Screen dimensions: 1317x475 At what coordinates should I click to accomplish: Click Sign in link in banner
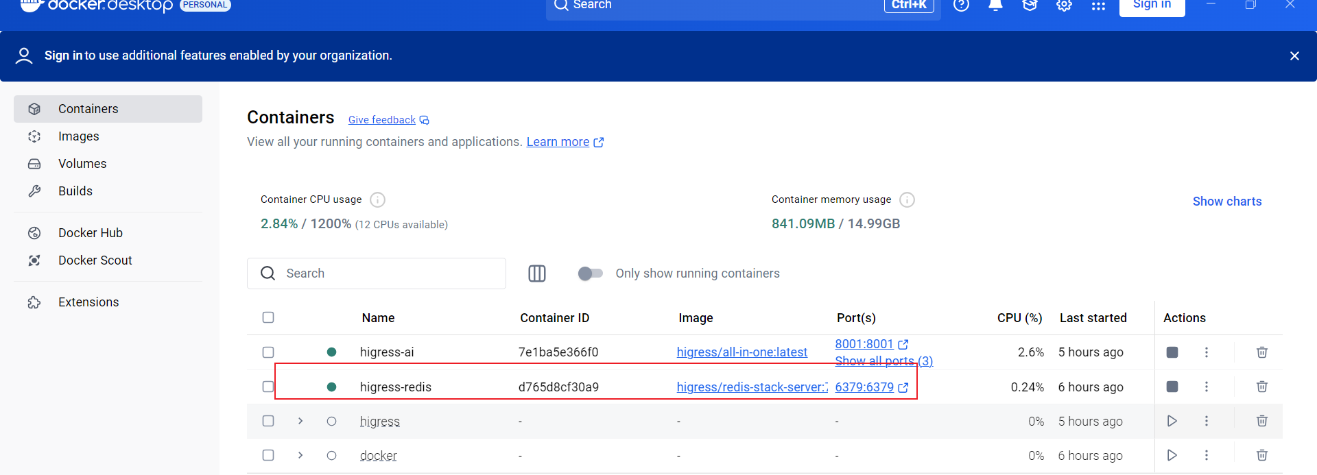(x=63, y=56)
